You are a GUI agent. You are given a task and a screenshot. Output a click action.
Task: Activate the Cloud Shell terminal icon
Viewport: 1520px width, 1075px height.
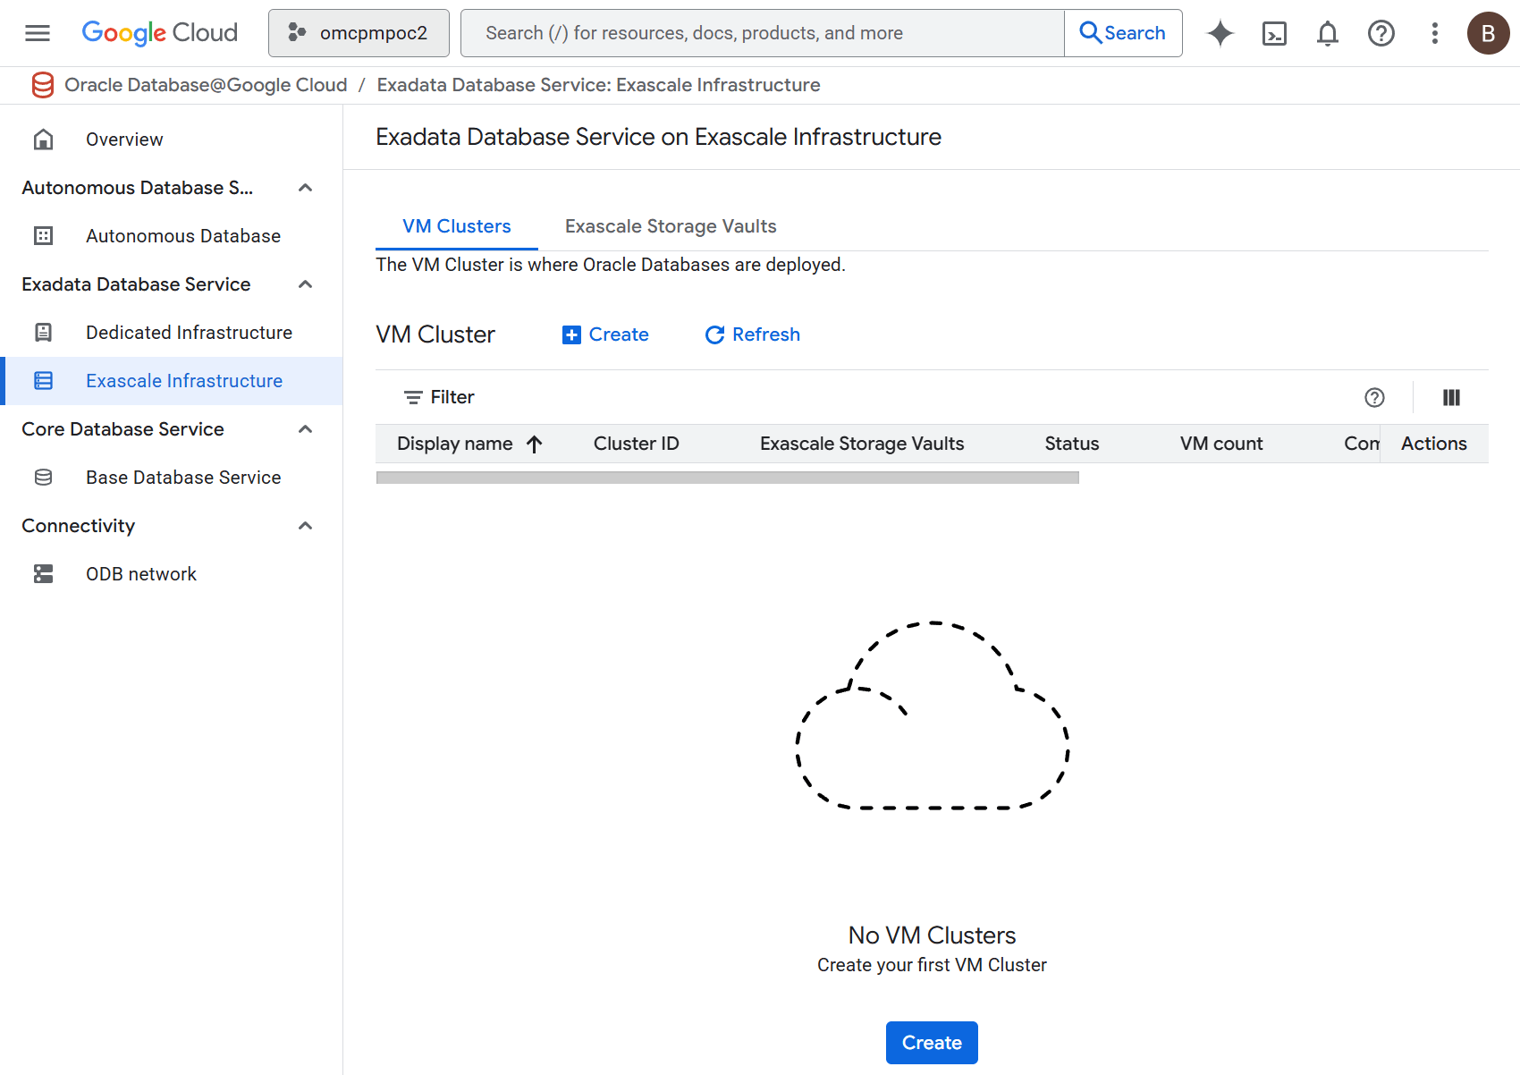tap(1273, 33)
